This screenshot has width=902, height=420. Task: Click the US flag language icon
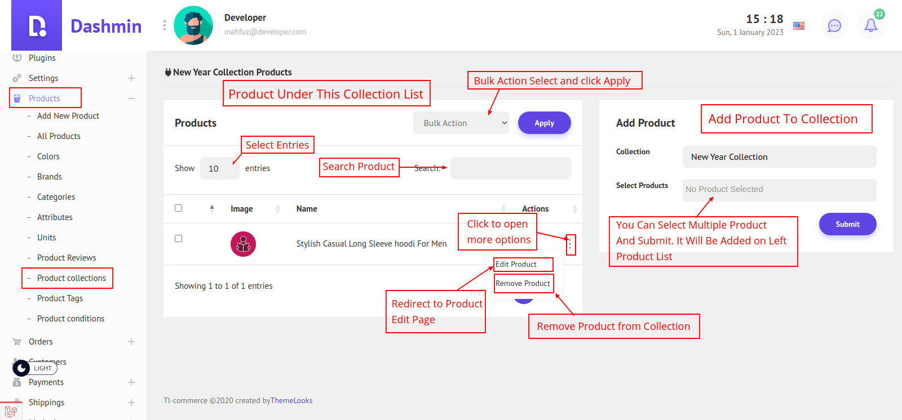pos(799,26)
